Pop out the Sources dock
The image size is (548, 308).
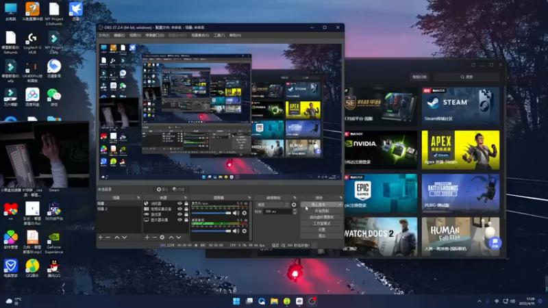[x=186, y=198]
